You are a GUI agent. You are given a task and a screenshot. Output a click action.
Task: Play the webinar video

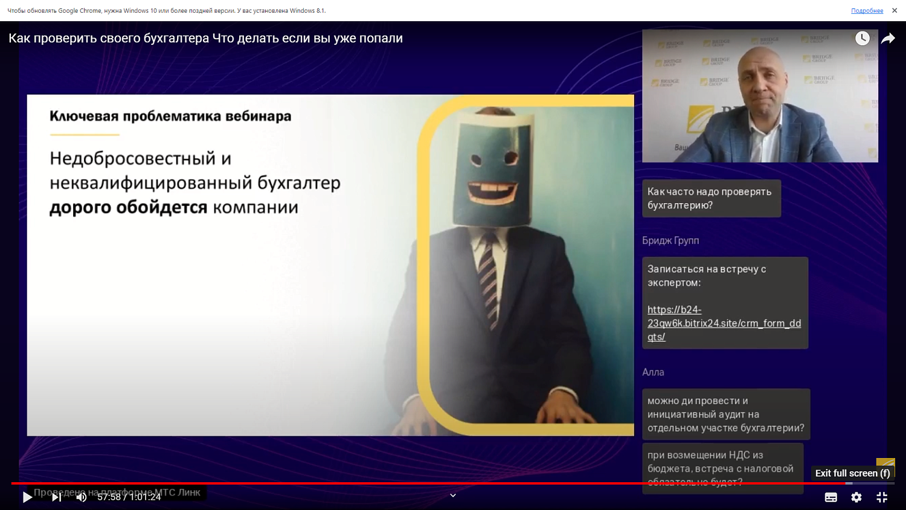27,497
